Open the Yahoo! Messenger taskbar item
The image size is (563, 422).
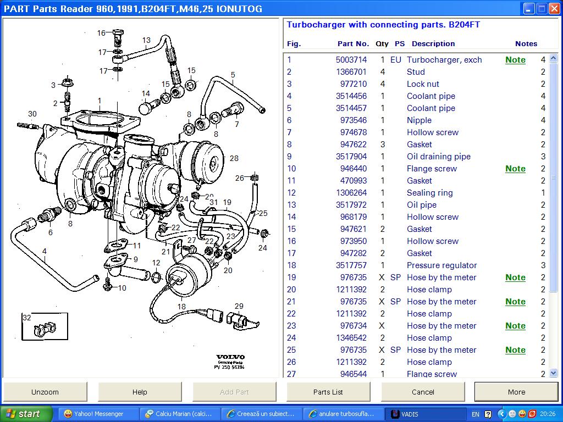pos(94,414)
